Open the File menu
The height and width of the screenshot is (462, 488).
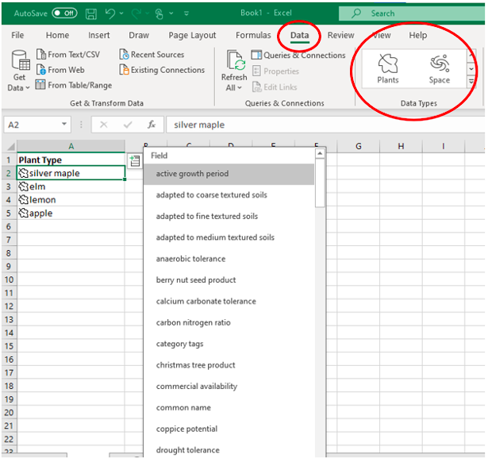(x=17, y=35)
